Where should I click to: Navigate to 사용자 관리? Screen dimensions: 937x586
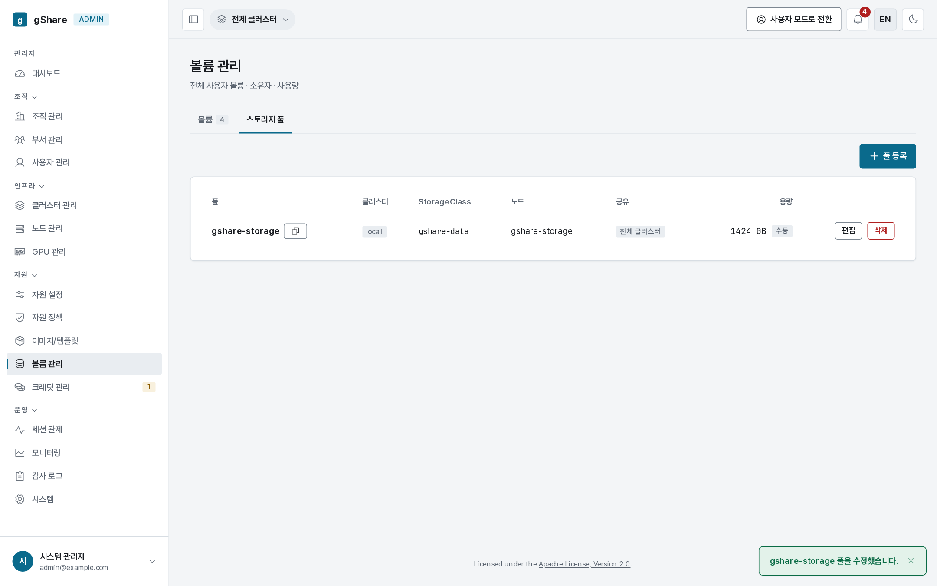(x=84, y=162)
